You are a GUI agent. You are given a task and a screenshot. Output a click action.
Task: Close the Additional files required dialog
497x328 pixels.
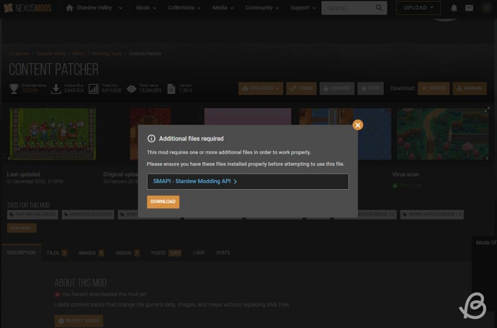tap(358, 125)
